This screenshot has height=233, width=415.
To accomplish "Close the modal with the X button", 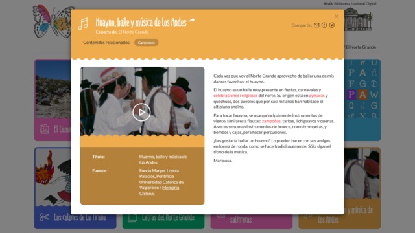I will (x=337, y=16).
